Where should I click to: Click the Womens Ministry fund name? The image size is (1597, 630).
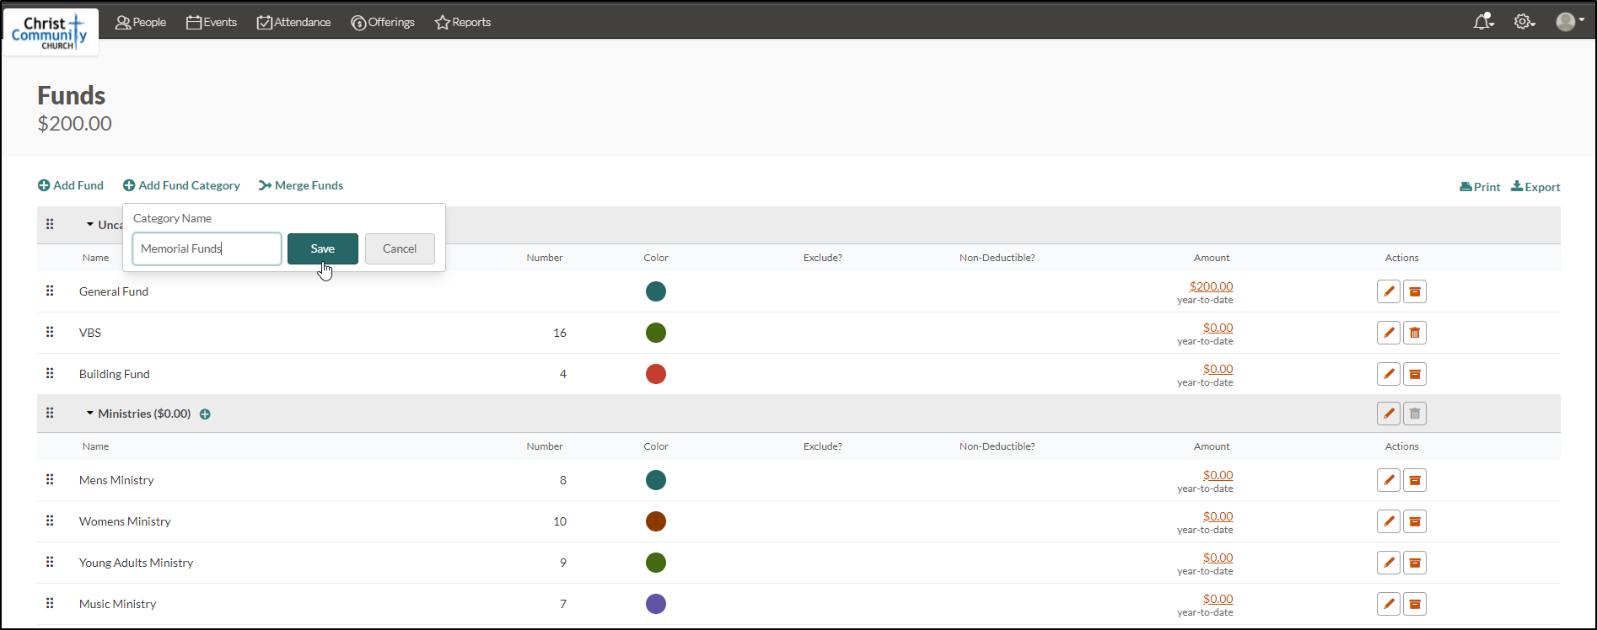(x=125, y=521)
